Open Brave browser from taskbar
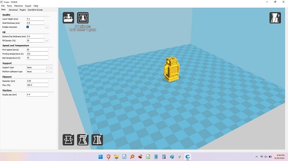Screen dimensions: 288x161 click(109, 157)
